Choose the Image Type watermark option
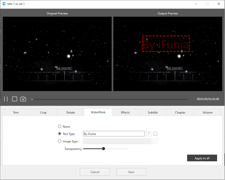The image size is (225, 180). 59,141
